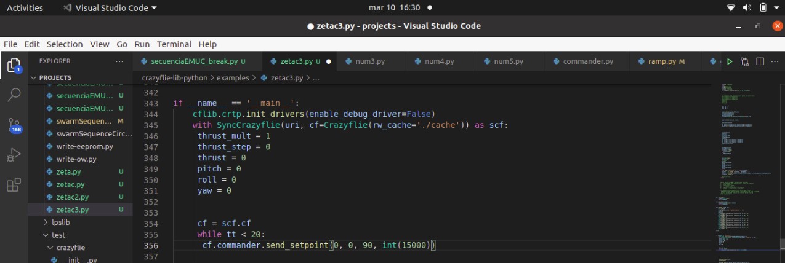Run the Python file with play button
This screenshot has height=263, width=785.
point(730,61)
